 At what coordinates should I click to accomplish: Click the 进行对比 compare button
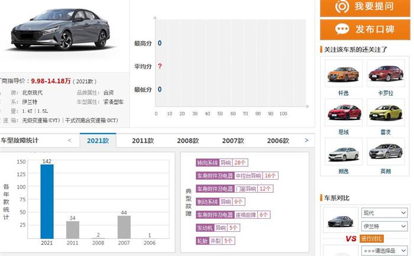click(371, 239)
